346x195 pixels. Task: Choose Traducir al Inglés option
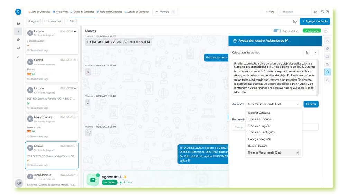[274, 126]
